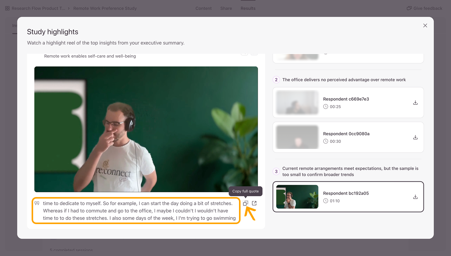Click the 00:25 duration label

click(x=335, y=107)
